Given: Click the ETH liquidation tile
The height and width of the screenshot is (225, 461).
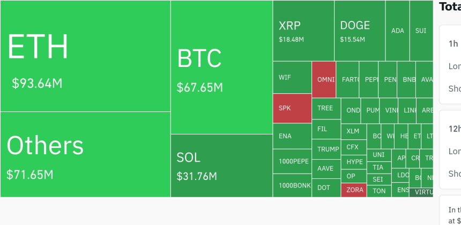Looking at the screenshot, I should click(x=85, y=56).
